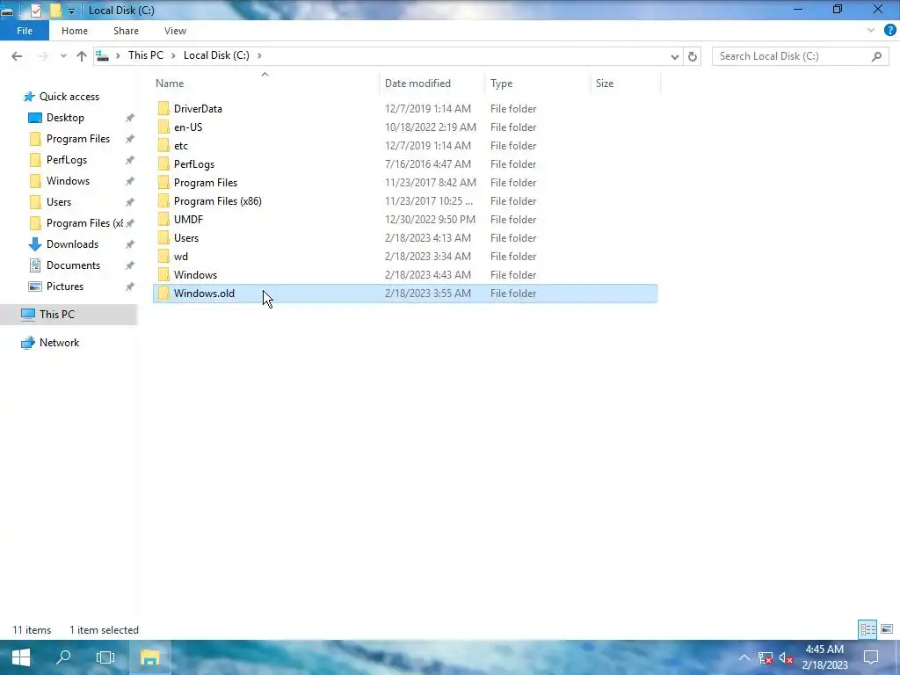Select the UMDF folder icon

(x=163, y=219)
